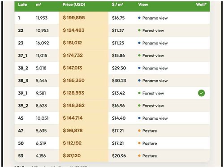Viewport: 224px width, 168px height.
Task: Choose lot 37_1 row label
Action: click(22, 56)
